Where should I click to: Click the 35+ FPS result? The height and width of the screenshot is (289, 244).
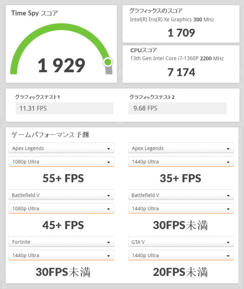click(181, 178)
